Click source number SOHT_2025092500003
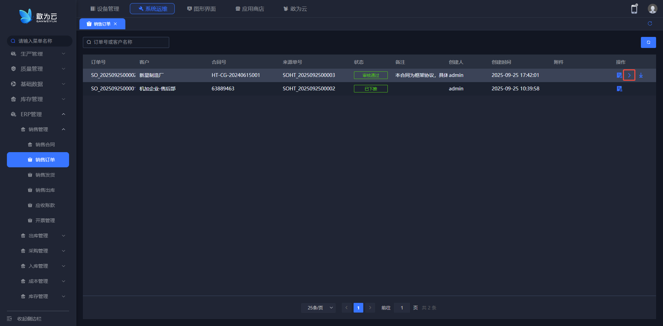 coord(309,75)
